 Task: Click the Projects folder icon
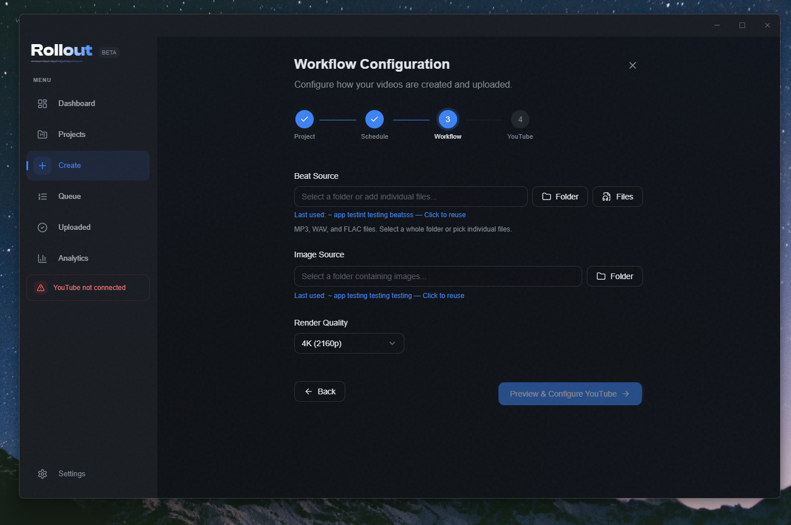coord(42,135)
